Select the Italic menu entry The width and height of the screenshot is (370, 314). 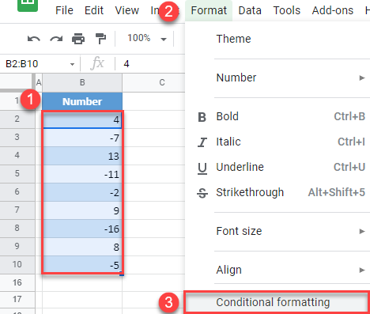pos(277,142)
